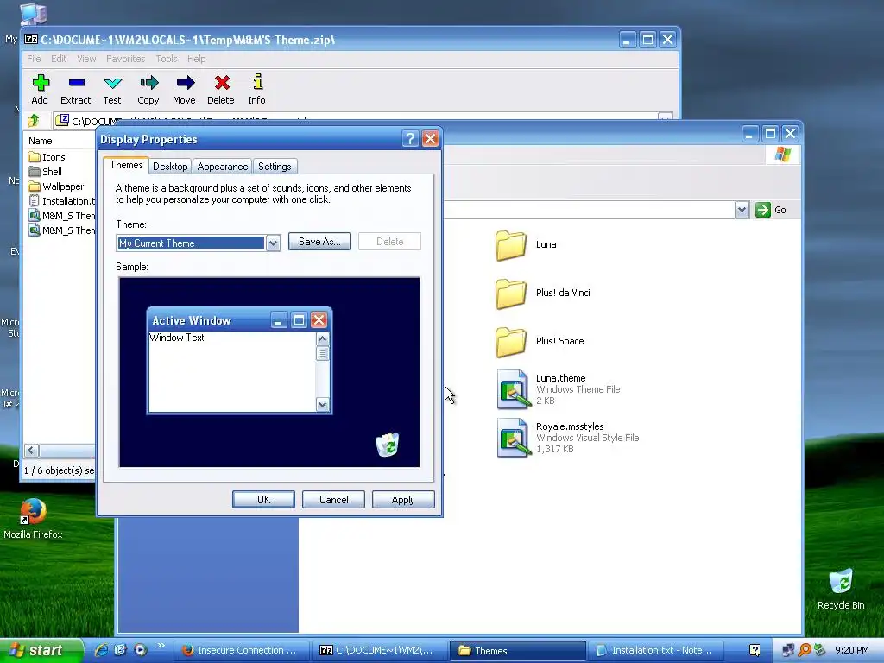
Task: Select the Icons folder in 7-Zip list
Action: (x=47, y=157)
